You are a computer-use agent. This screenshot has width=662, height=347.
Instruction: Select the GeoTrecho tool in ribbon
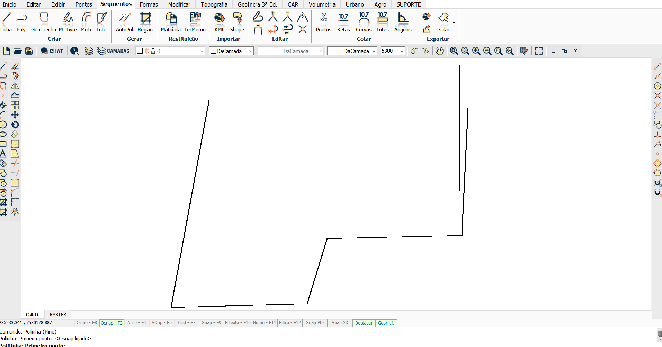click(44, 22)
